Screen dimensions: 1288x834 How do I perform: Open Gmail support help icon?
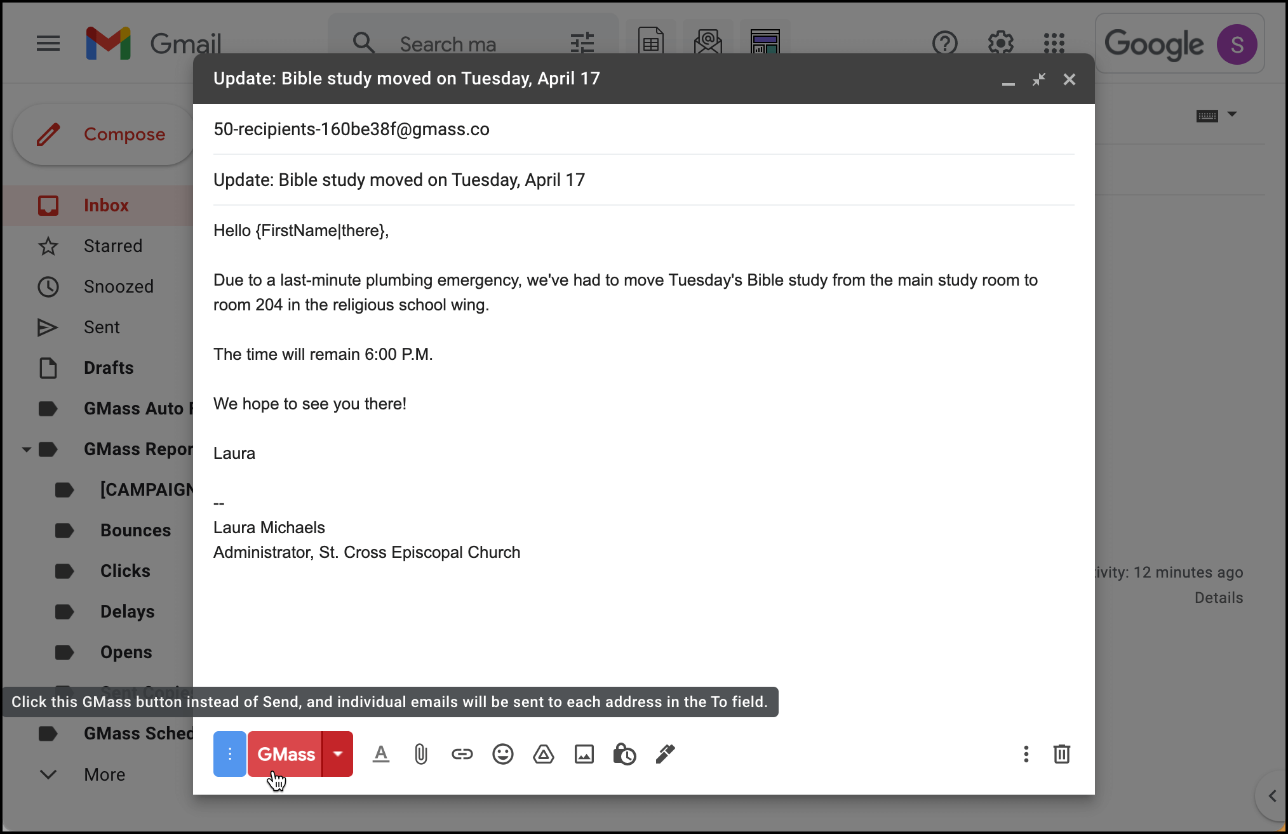945,44
